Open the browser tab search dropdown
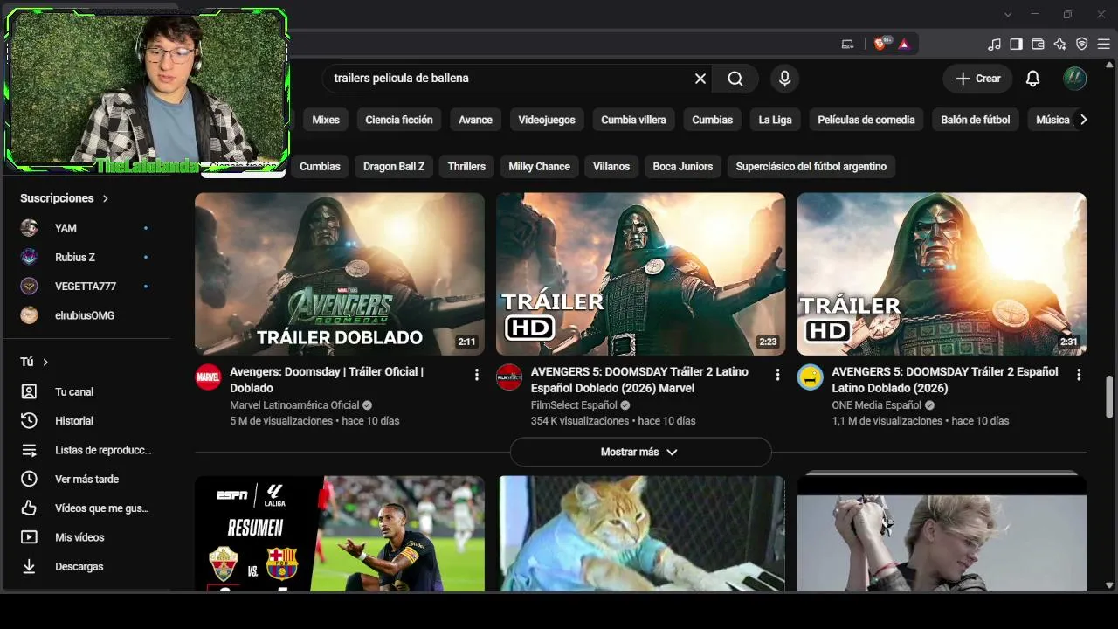 1008,14
